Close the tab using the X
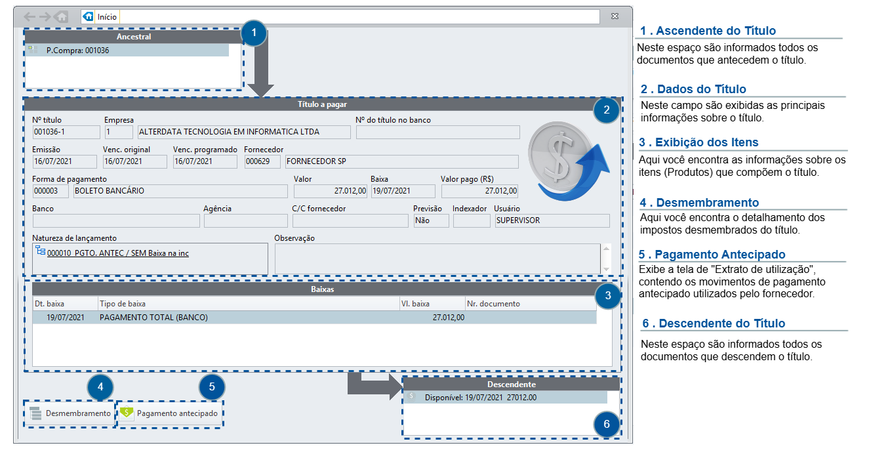Viewport: 871px width, 458px height. coord(615,16)
